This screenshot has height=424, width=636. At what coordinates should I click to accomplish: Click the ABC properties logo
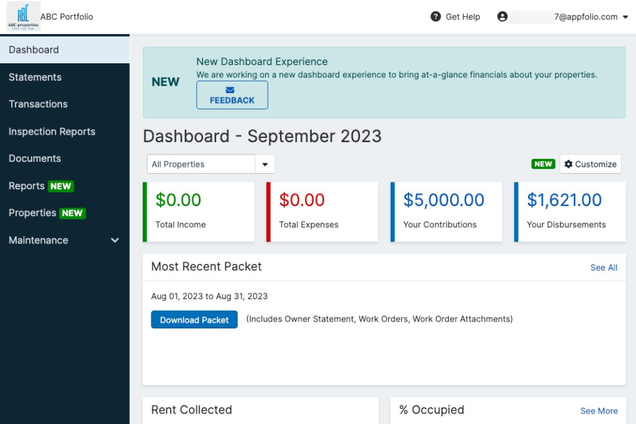(23, 16)
